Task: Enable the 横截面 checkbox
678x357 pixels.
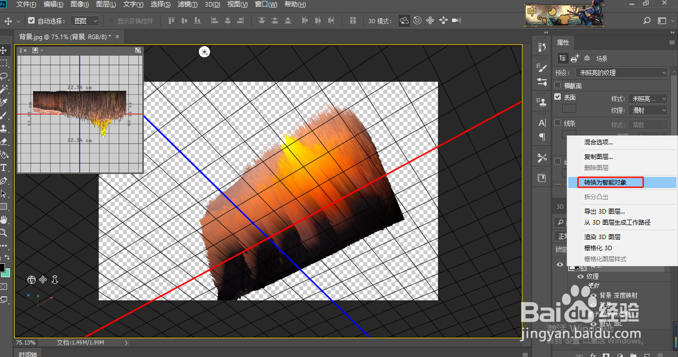Action: tap(558, 86)
